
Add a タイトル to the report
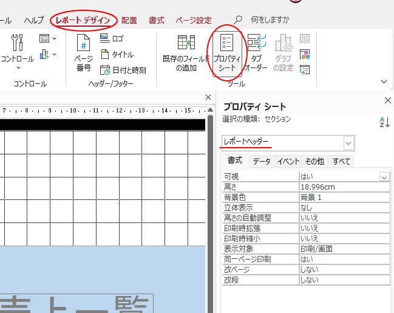point(117,54)
